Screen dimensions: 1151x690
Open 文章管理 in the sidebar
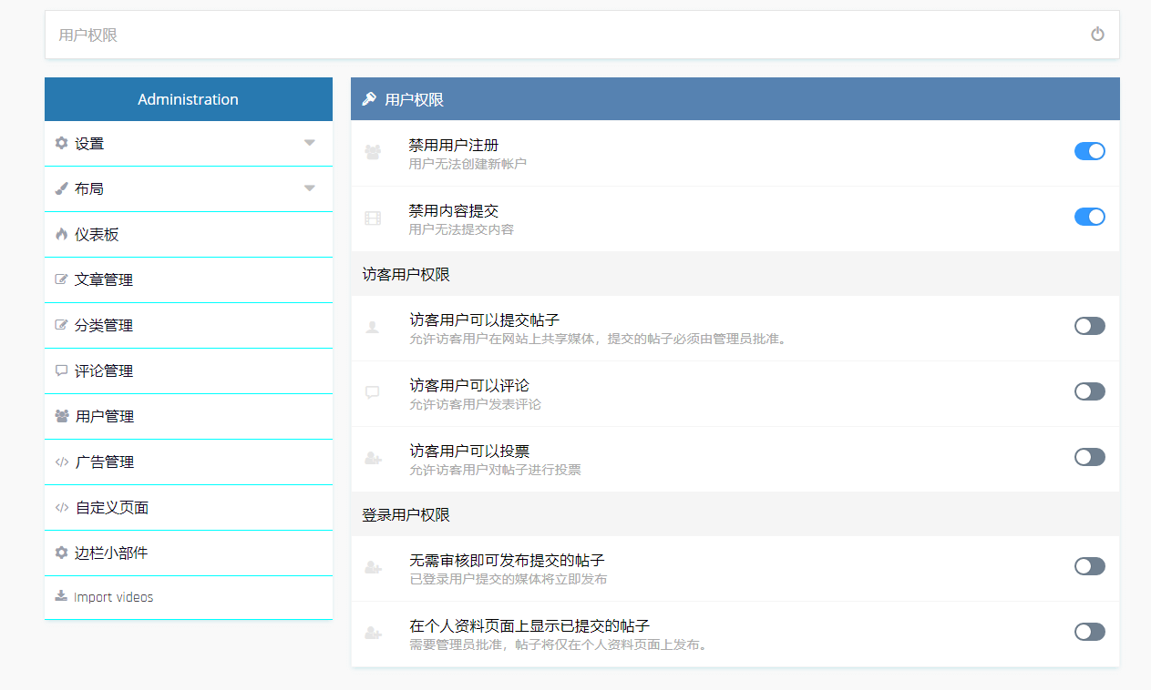pos(189,280)
